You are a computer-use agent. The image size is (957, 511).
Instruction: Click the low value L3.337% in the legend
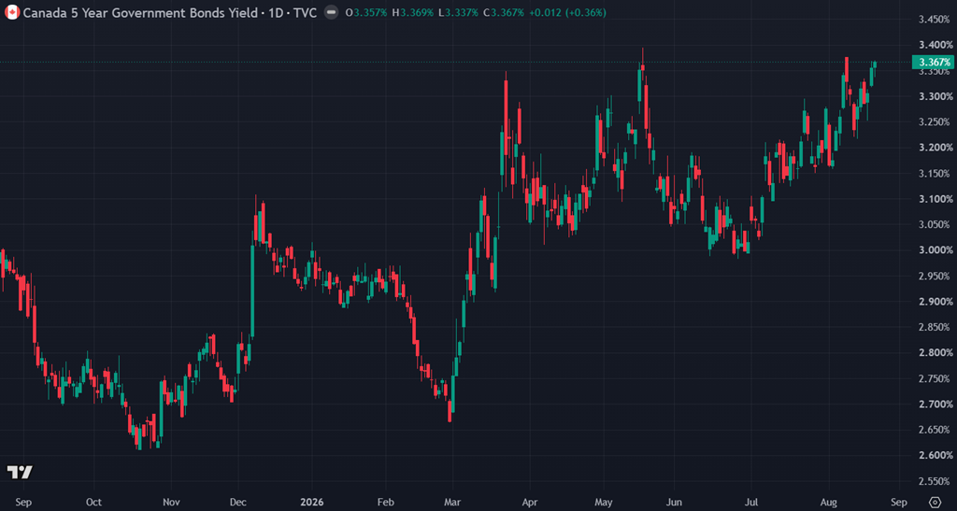coord(458,12)
